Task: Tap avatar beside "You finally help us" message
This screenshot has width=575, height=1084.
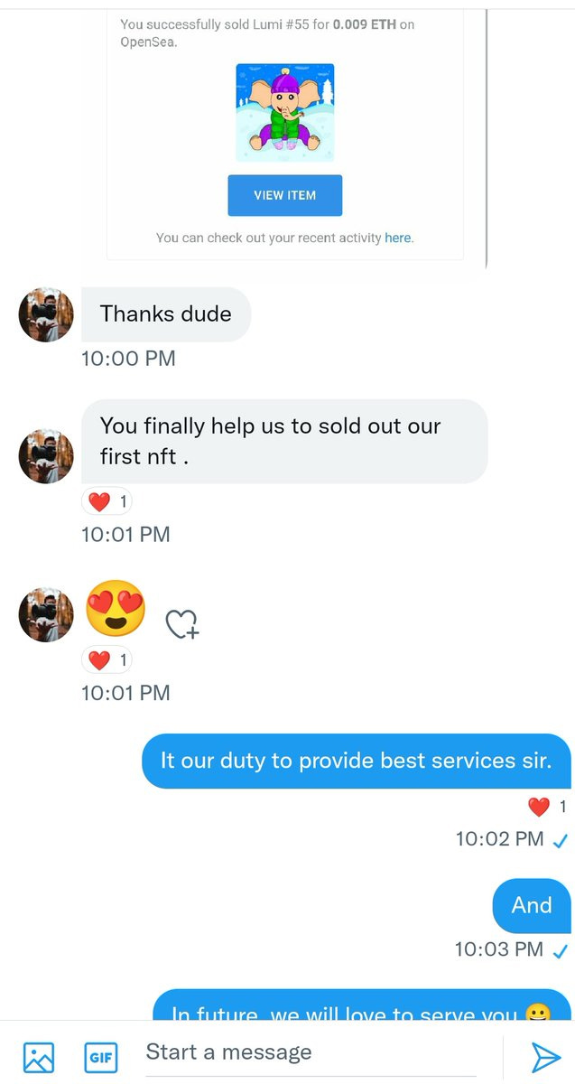Action: click(x=46, y=456)
